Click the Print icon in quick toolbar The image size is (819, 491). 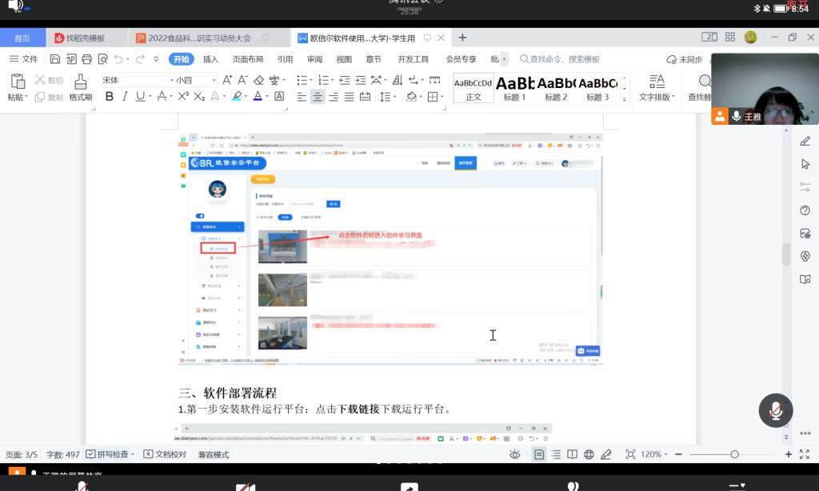pyautogui.click(x=86, y=59)
